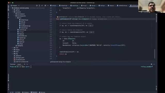Viewport: 165px width, 93px height.
Task: Open the make side panel
Action: click(156, 88)
